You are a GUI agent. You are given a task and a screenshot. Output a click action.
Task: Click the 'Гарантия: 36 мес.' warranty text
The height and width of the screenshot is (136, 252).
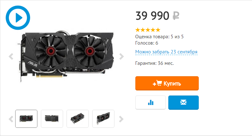coord(154,63)
